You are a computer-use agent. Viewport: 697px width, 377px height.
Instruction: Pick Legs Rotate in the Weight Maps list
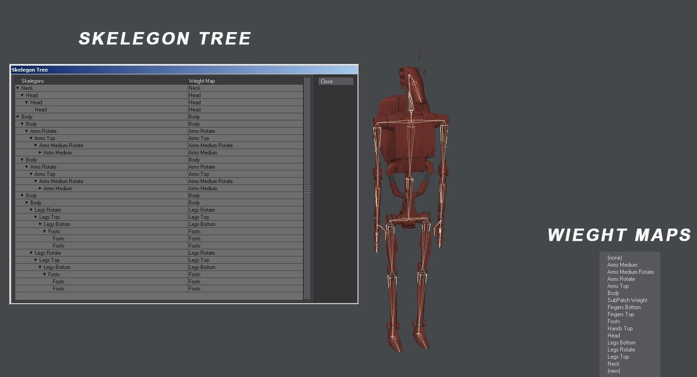(x=621, y=350)
